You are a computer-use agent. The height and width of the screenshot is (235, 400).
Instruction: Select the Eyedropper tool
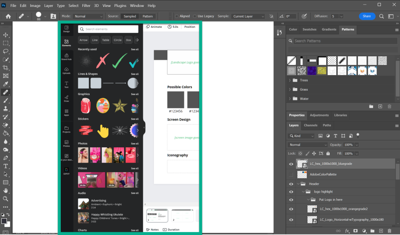[6, 84]
